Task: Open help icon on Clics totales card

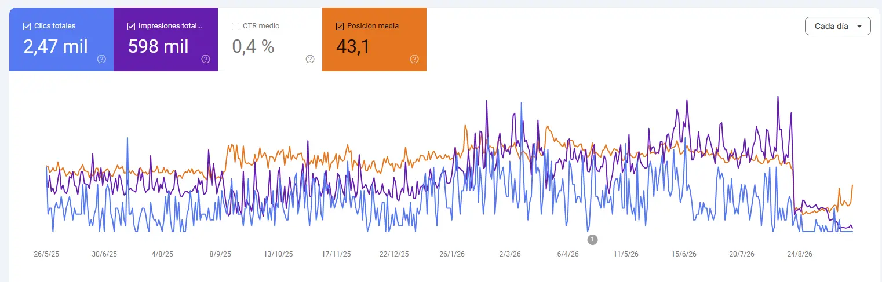Action: 101,59
